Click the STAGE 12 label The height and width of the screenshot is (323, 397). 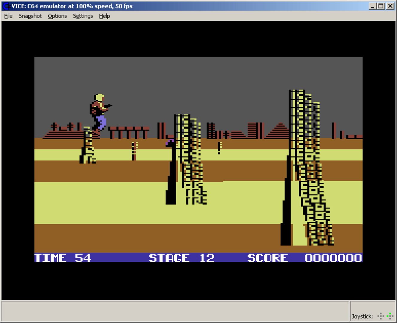[x=182, y=257]
